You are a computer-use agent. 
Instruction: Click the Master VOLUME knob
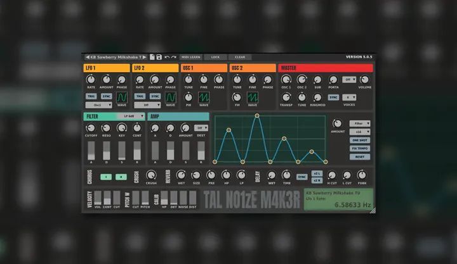click(x=364, y=79)
